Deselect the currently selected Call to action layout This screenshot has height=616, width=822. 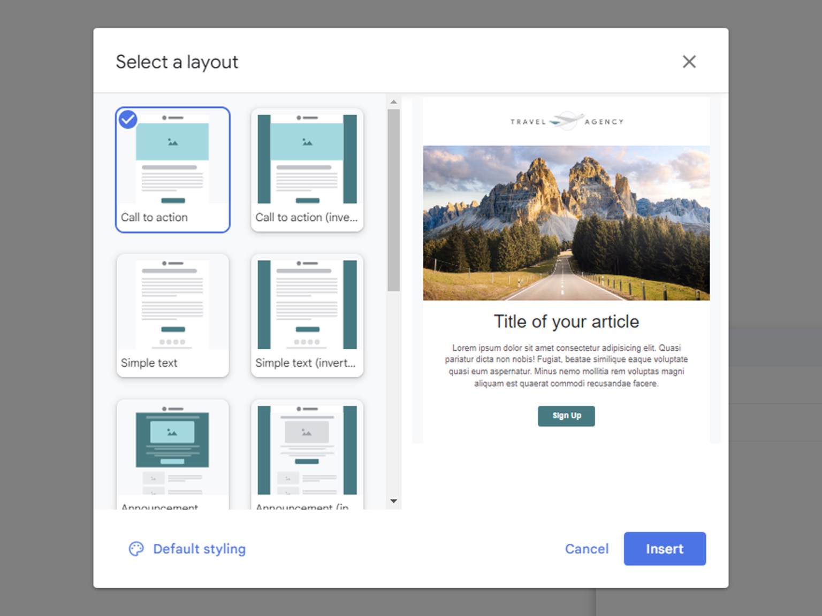click(x=172, y=170)
